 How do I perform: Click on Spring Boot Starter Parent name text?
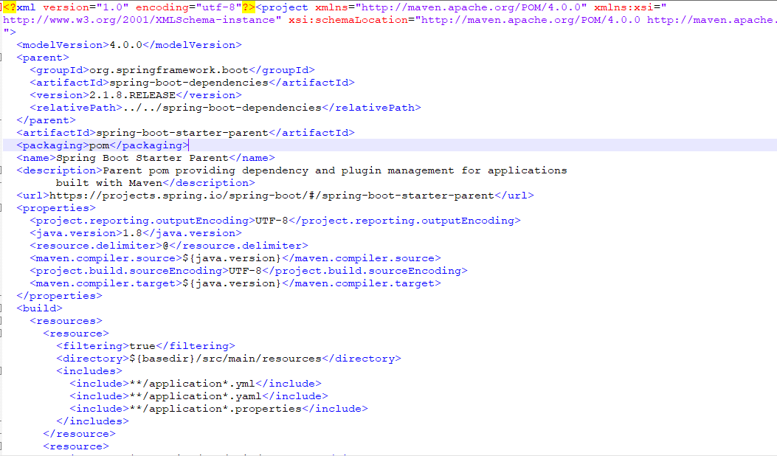142,158
